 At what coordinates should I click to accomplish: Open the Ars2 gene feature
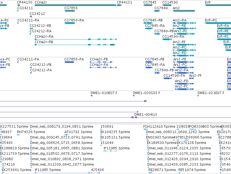point(184,11)
